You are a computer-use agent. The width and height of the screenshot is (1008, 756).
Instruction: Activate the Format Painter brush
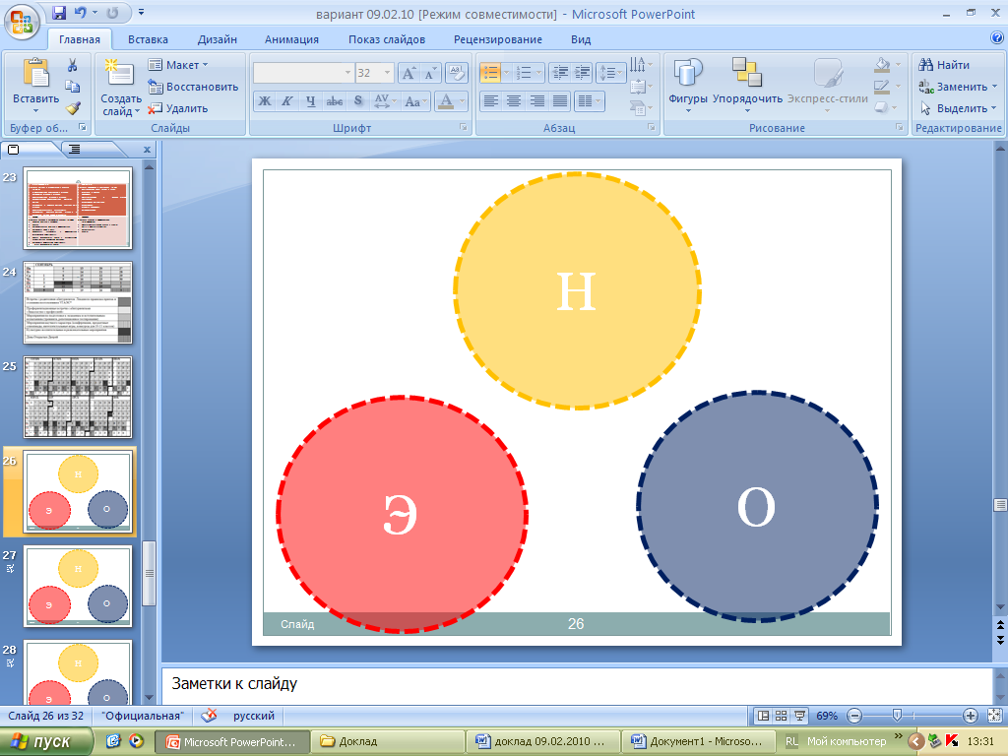pos(72,108)
